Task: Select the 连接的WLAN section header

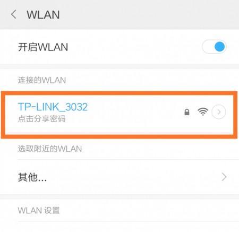Action: tap(42, 80)
